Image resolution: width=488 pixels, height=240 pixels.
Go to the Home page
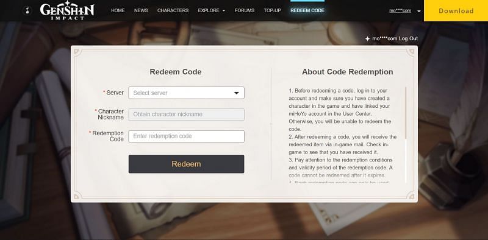(118, 10)
